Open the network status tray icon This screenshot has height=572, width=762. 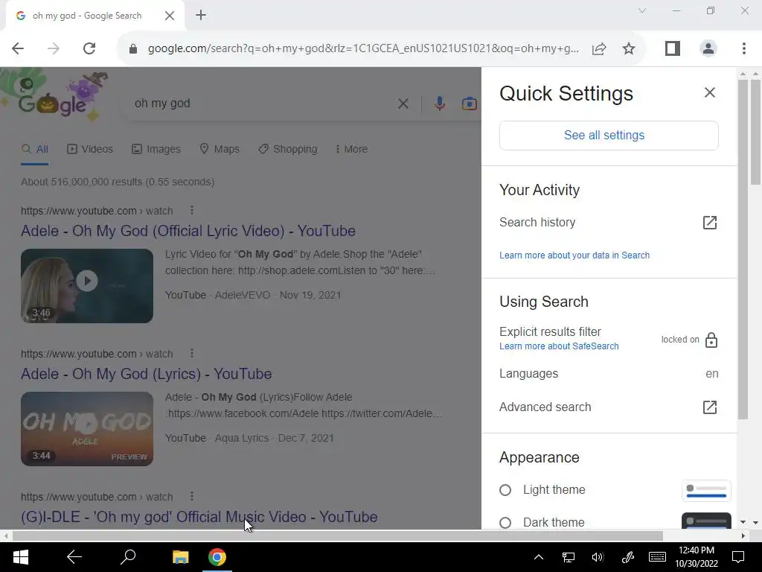click(x=568, y=557)
